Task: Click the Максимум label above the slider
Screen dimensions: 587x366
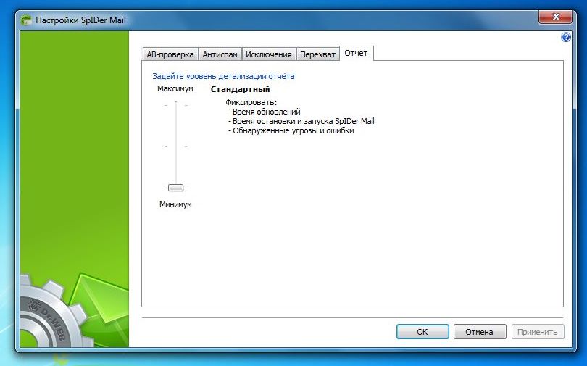Action: point(175,88)
